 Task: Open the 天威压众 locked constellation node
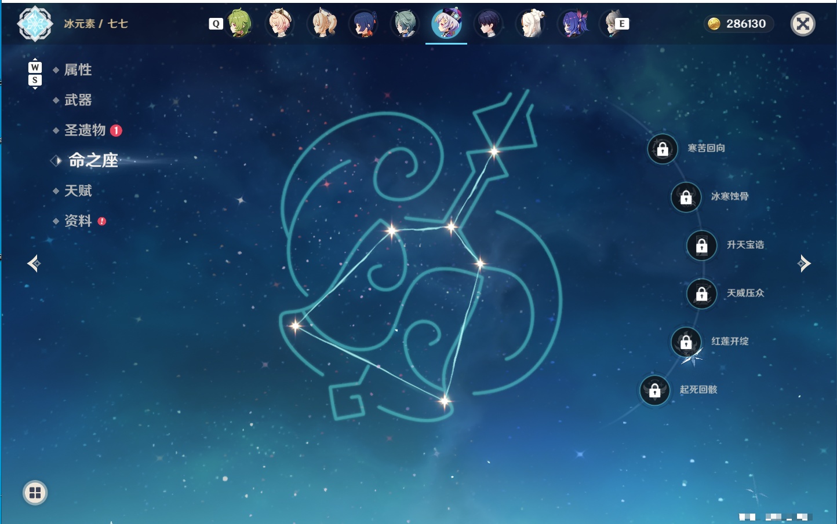[x=701, y=294]
